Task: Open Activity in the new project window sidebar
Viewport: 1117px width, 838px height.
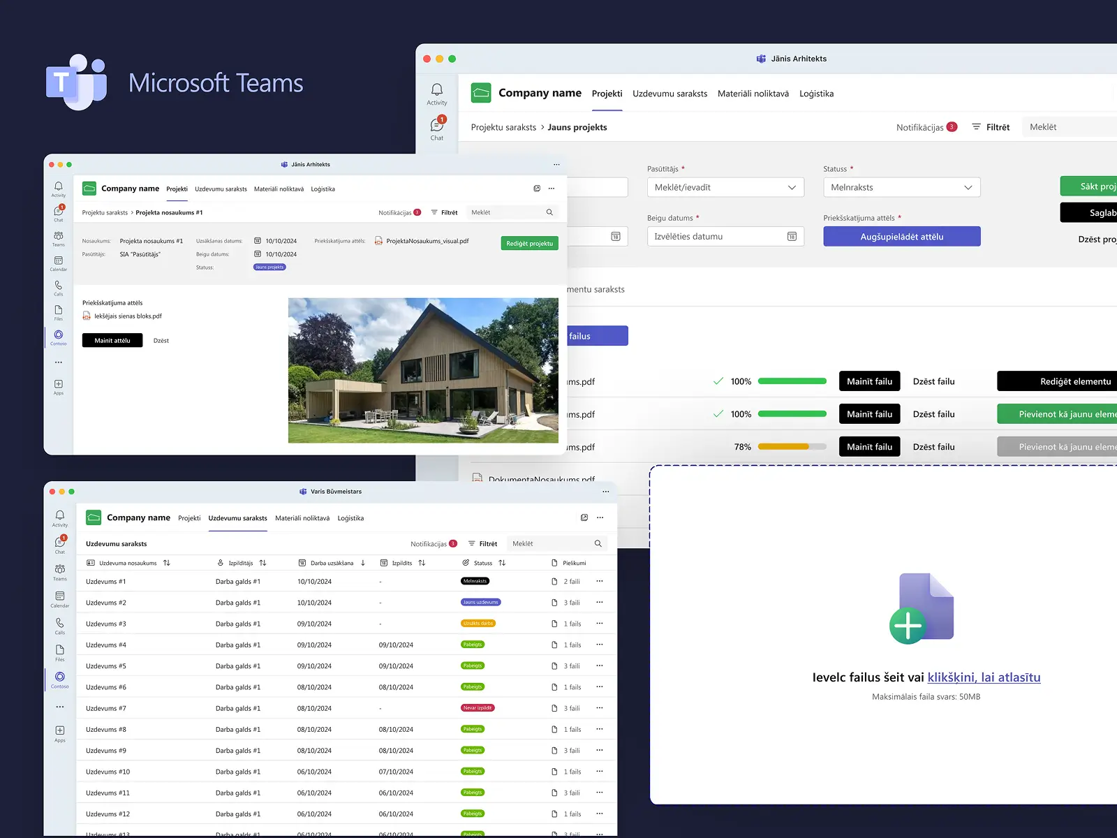Action: point(437,94)
